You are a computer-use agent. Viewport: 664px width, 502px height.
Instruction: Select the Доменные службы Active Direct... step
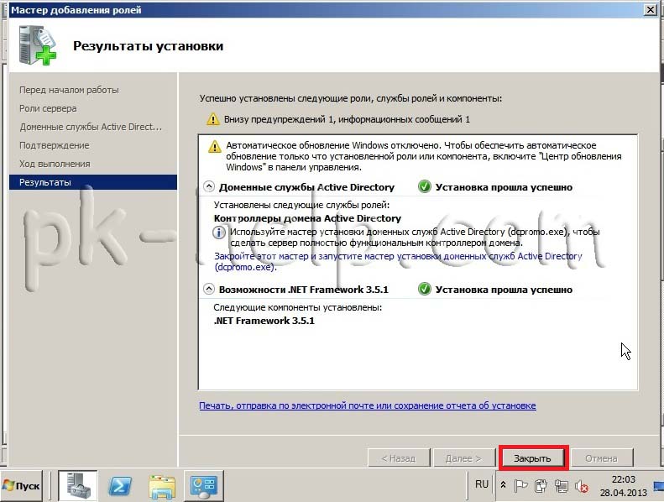click(x=91, y=127)
